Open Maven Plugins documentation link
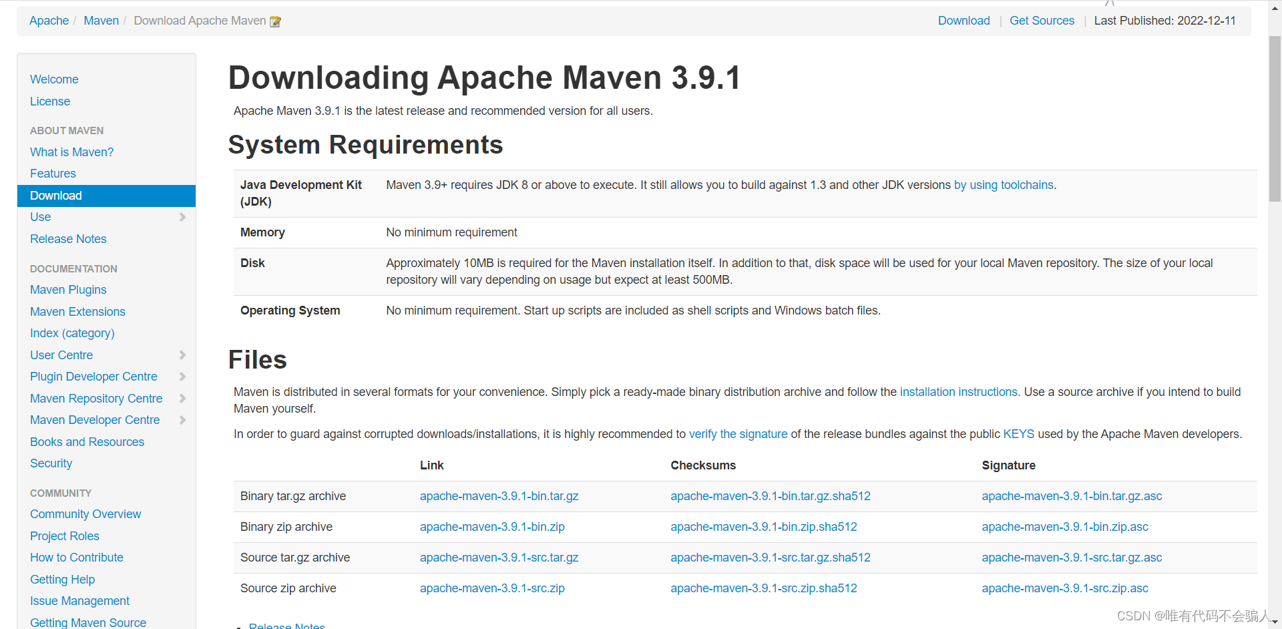This screenshot has height=629, width=1282. point(68,290)
